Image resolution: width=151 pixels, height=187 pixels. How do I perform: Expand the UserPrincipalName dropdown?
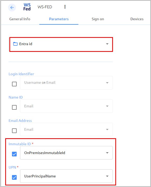[x=66, y=176]
